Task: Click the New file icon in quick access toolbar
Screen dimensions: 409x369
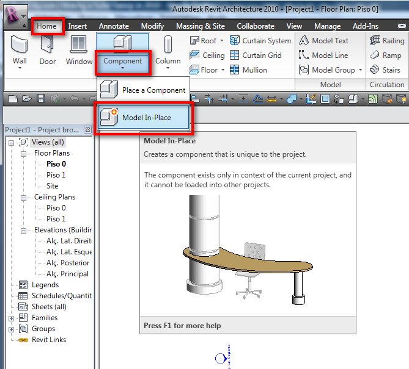Action: [13, 99]
